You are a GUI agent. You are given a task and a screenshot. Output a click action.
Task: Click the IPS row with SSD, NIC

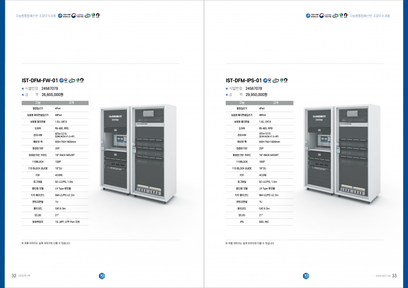[x=259, y=222]
